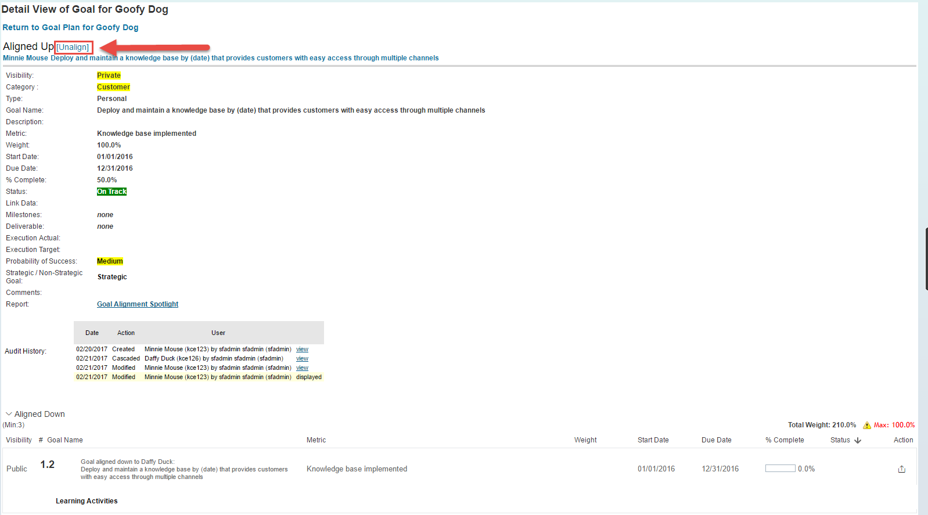Click the Audit History Action column header
The image size is (928, 515).
(x=126, y=333)
